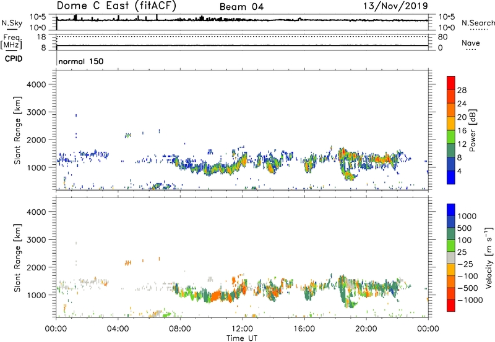This screenshot has width=495, height=342.
Task: Click large orange echo patch near 10:00 Velocity panel
Action: pos(216,296)
